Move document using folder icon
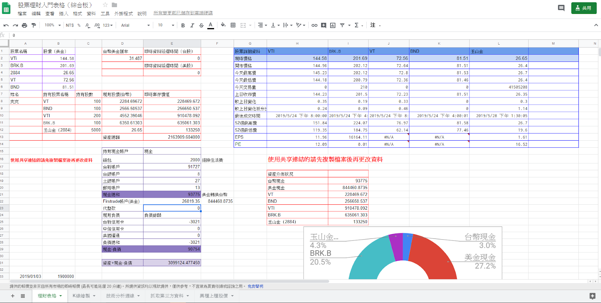The width and height of the screenshot is (601, 303). pyautogui.click(x=115, y=5)
